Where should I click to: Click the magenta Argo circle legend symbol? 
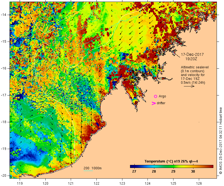[156, 97]
